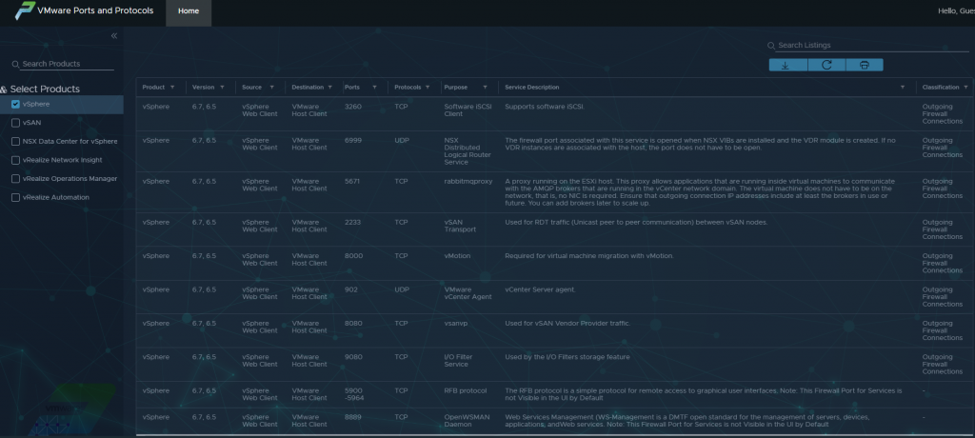This screenshot has width=975, height=438.
Task: Click the Hello, Guest greeting
Action: 956,10
